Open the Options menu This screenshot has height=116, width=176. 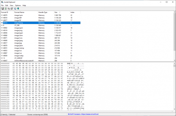point(18,5)
